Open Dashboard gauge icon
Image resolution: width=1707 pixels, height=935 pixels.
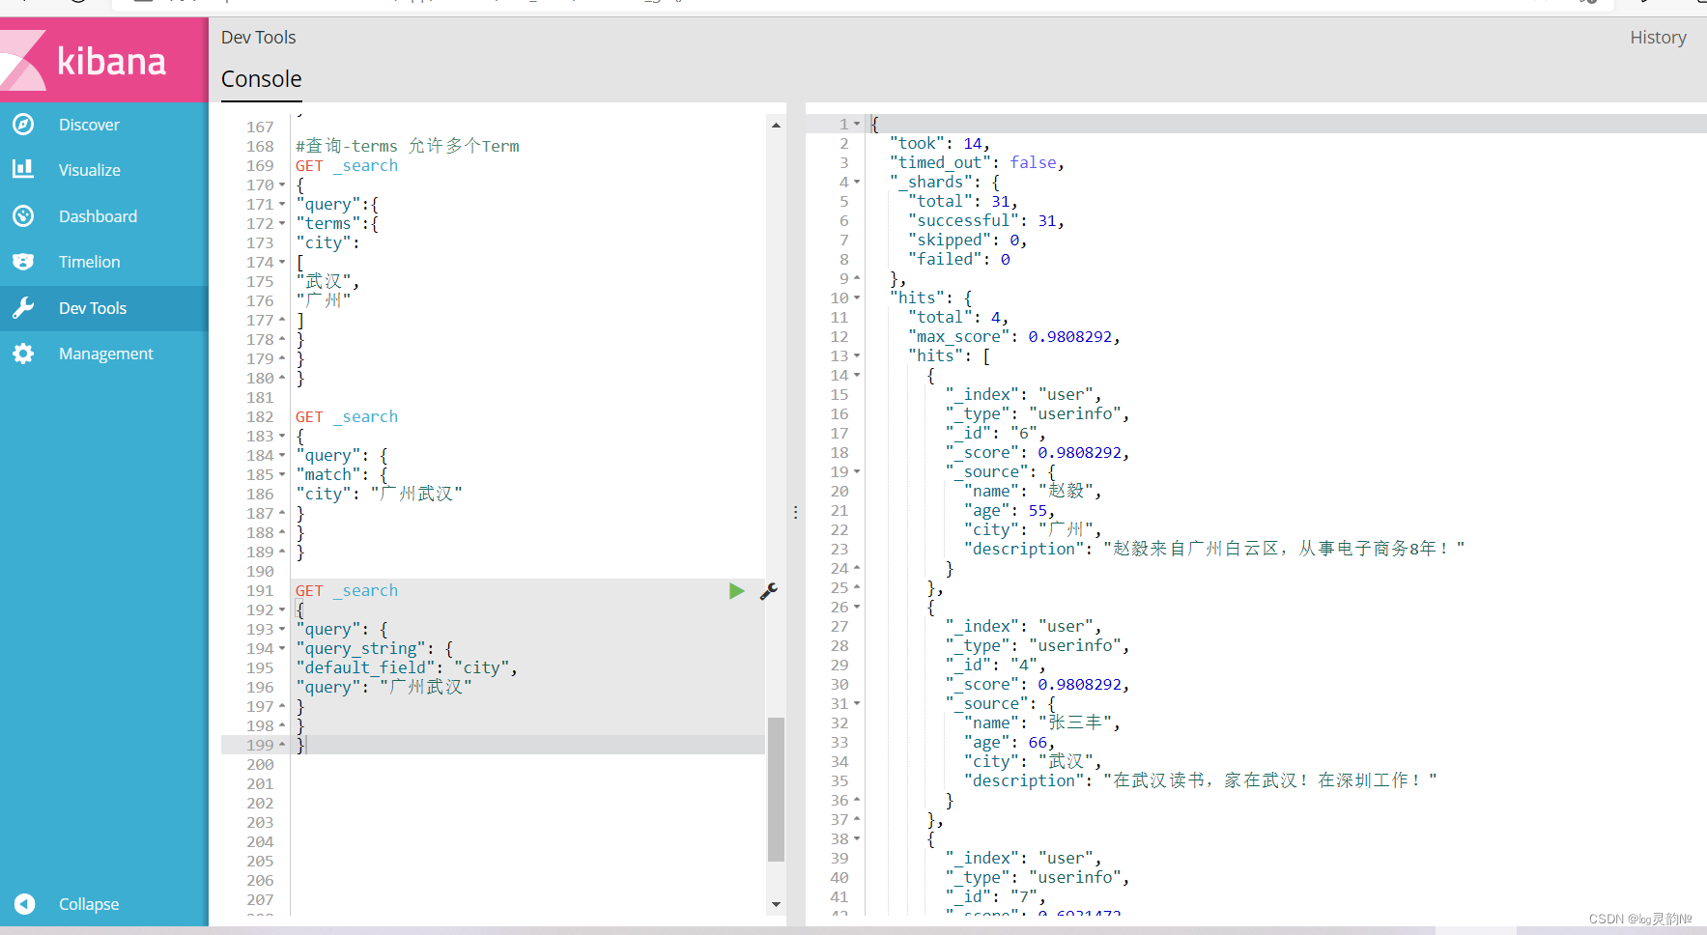coord(23,216)
